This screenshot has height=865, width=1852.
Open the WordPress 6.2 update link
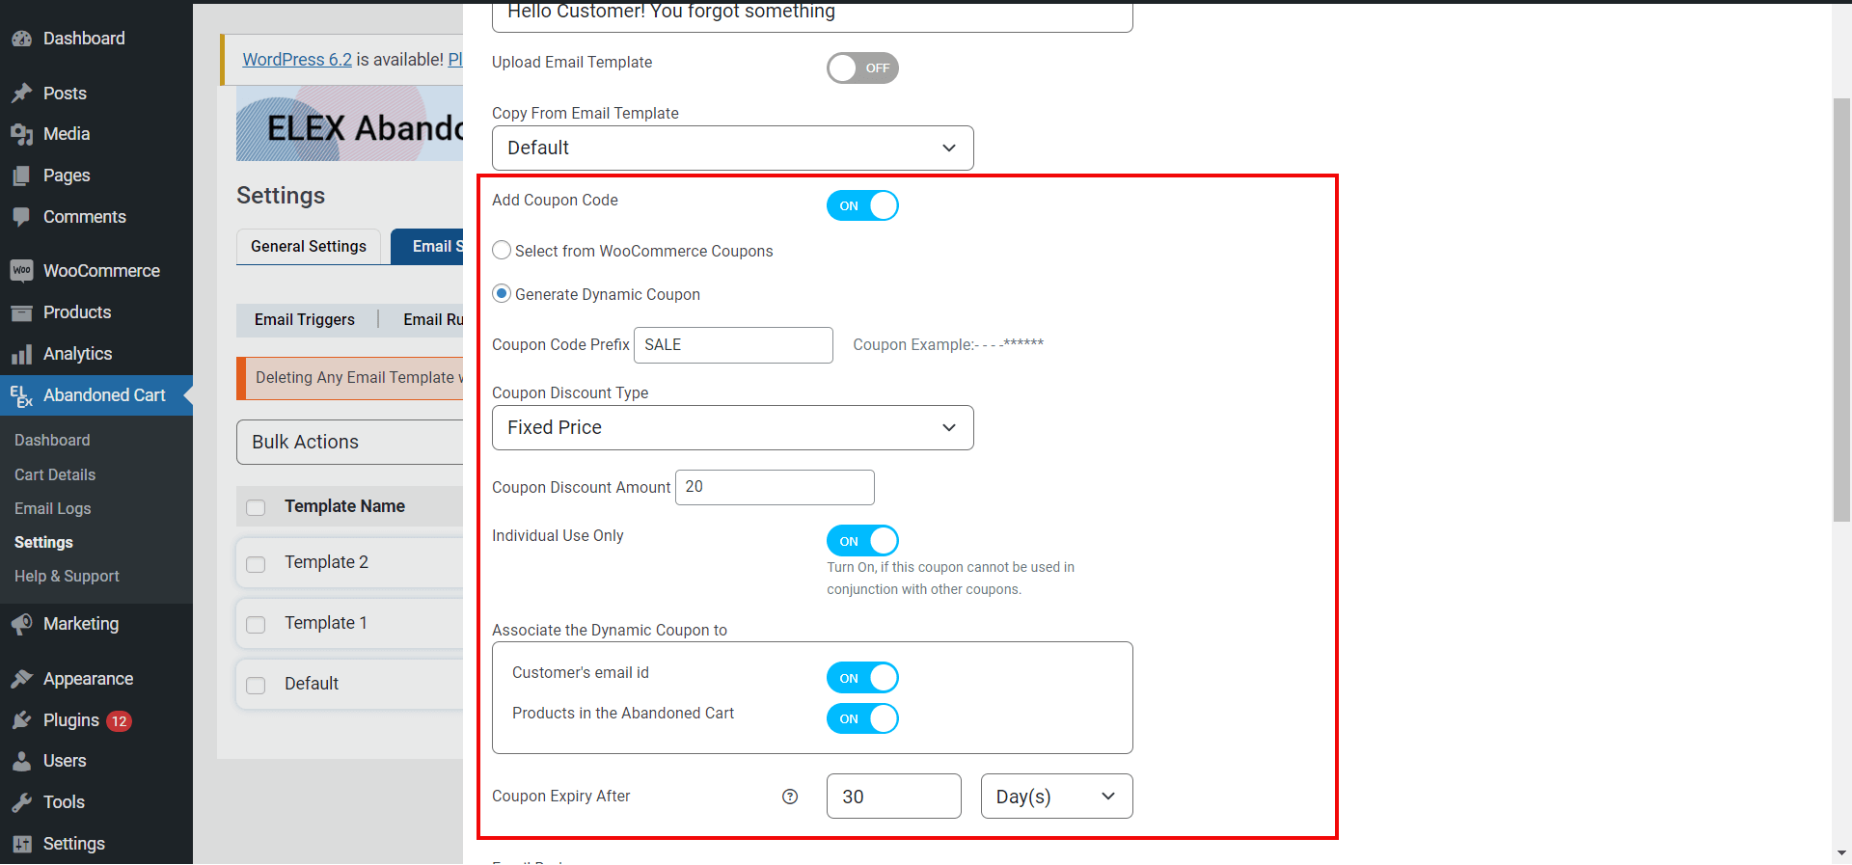pyautogui.click(x=297, y=60)
